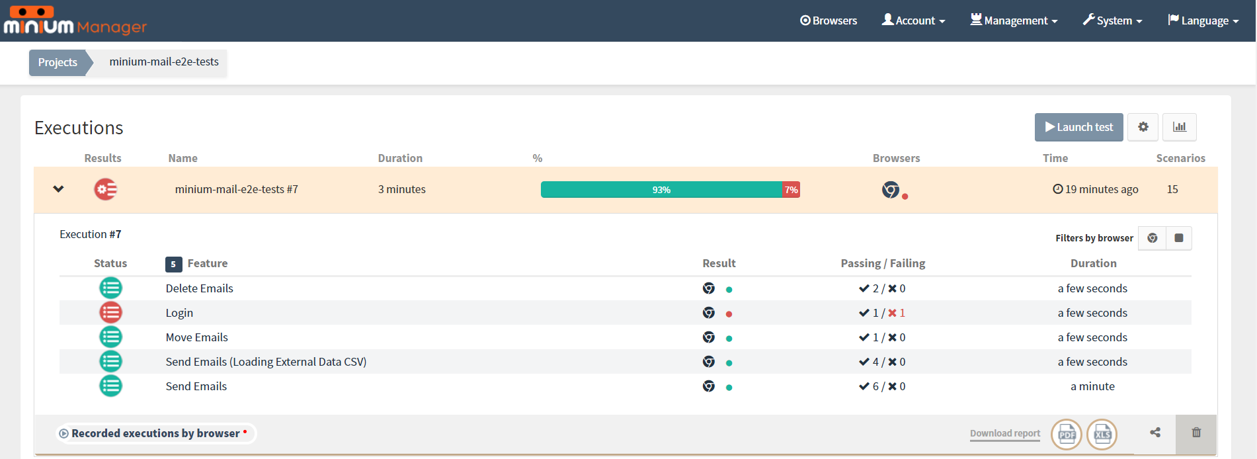Viewport: 1257px width, 459px height.
Task: Open the System dropdown menu
Action: coord(1113,21)
